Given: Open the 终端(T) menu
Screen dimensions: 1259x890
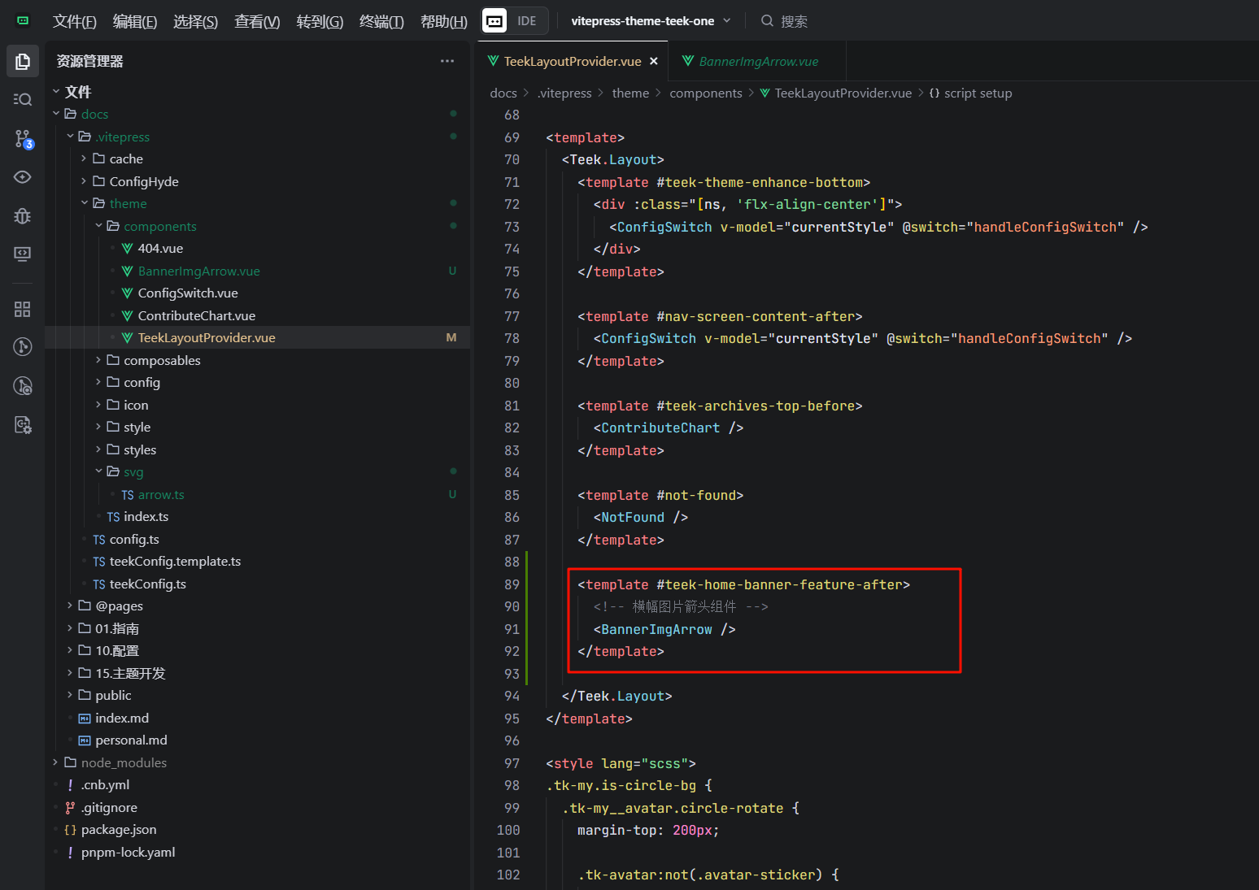Looking at the screenshot, I should [381, 21].
